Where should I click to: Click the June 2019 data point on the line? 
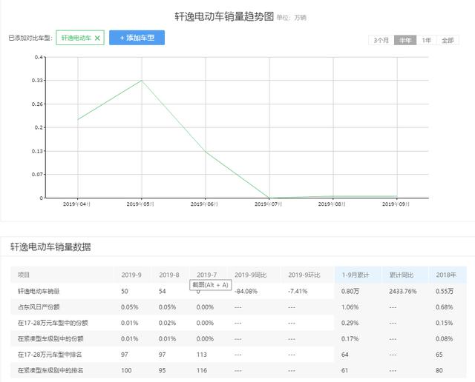tap(206, 152)
